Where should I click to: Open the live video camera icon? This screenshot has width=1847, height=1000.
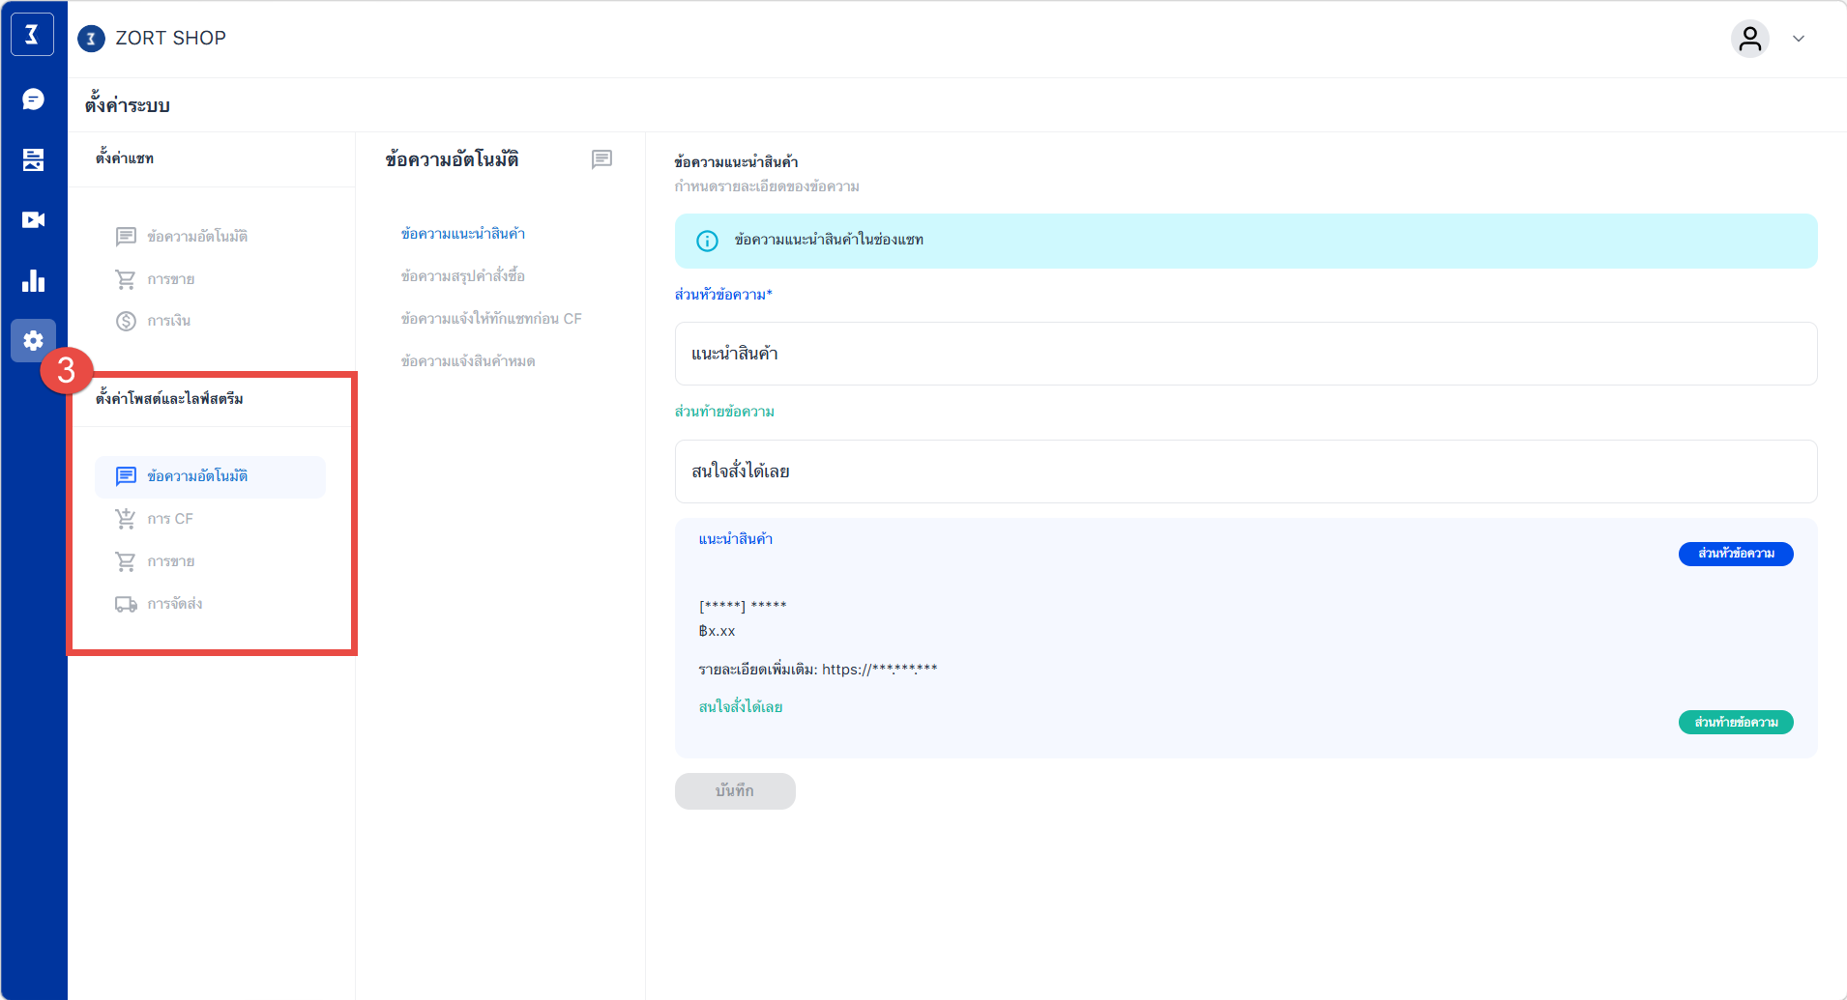click(33, 220)
